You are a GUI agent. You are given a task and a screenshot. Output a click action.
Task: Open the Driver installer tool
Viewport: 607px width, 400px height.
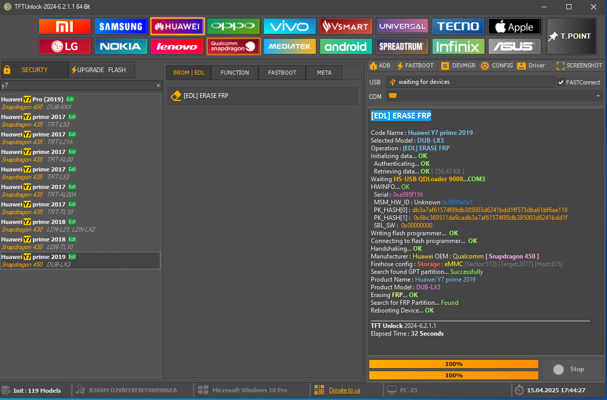[x=531, y=66]
